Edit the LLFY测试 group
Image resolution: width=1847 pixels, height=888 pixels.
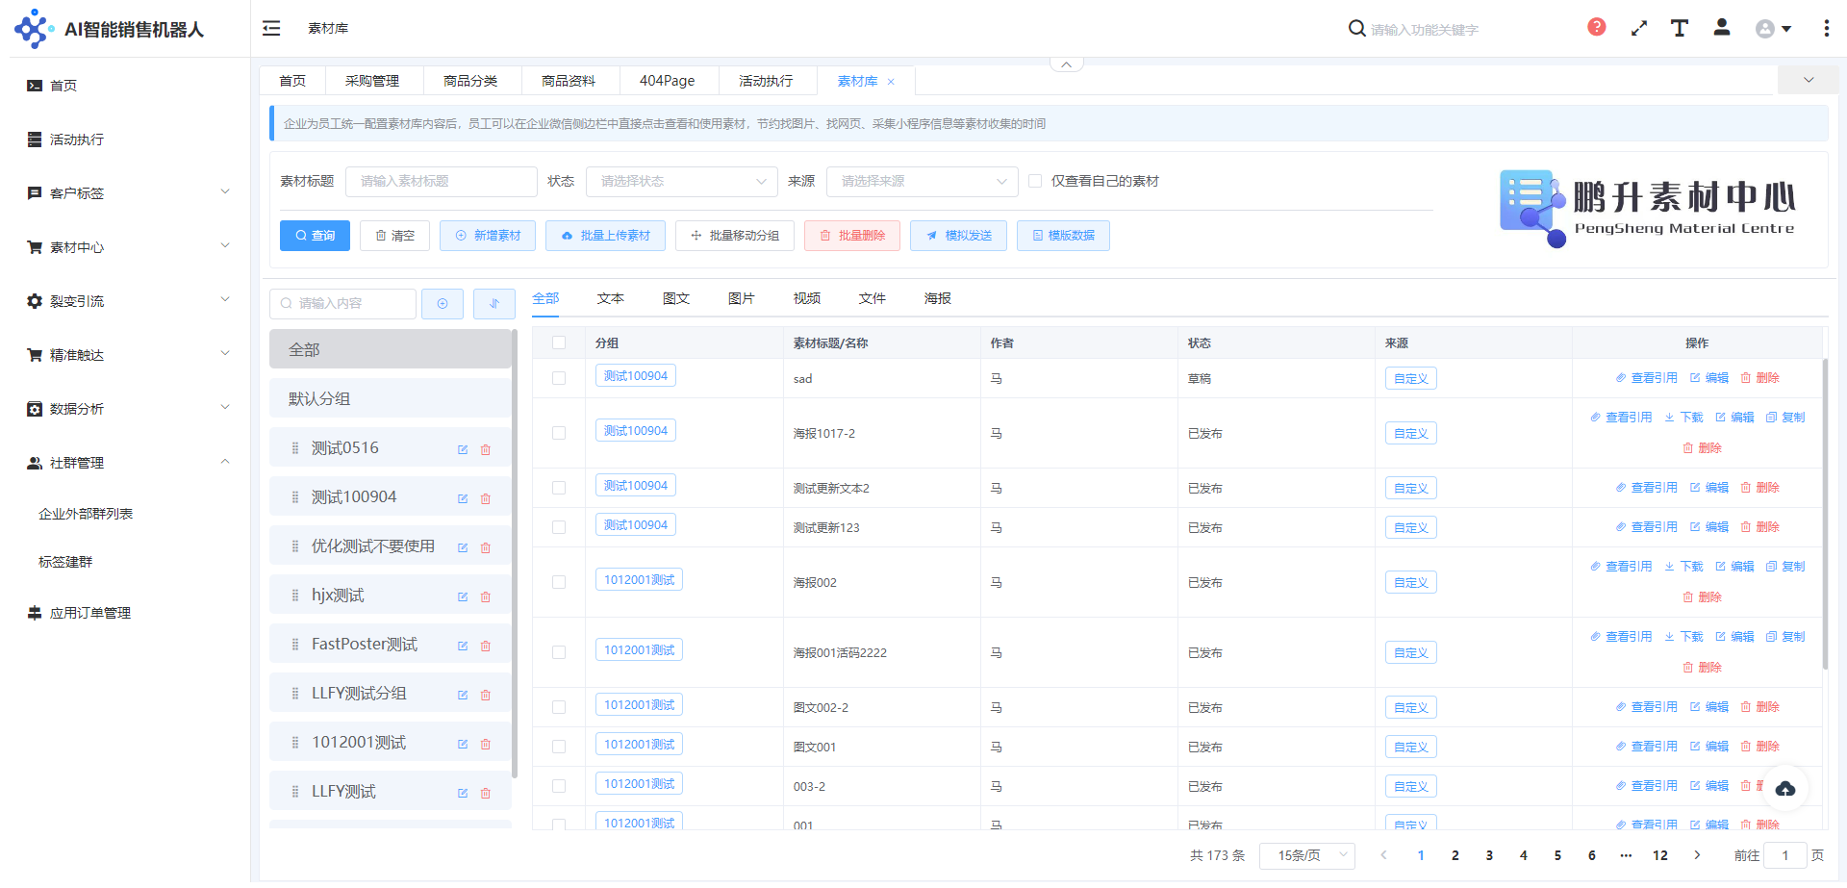coord(463,793)
